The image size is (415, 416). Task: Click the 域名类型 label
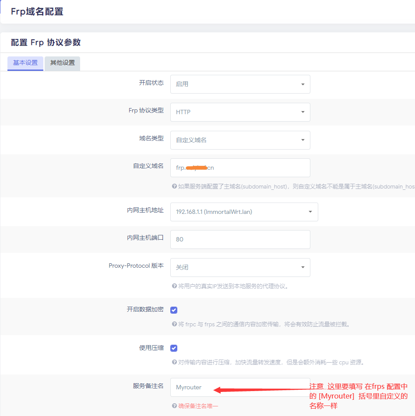(151, 138)
